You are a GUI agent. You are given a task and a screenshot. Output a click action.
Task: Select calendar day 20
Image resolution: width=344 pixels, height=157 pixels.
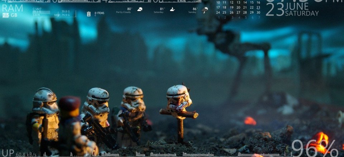point(238,7)
